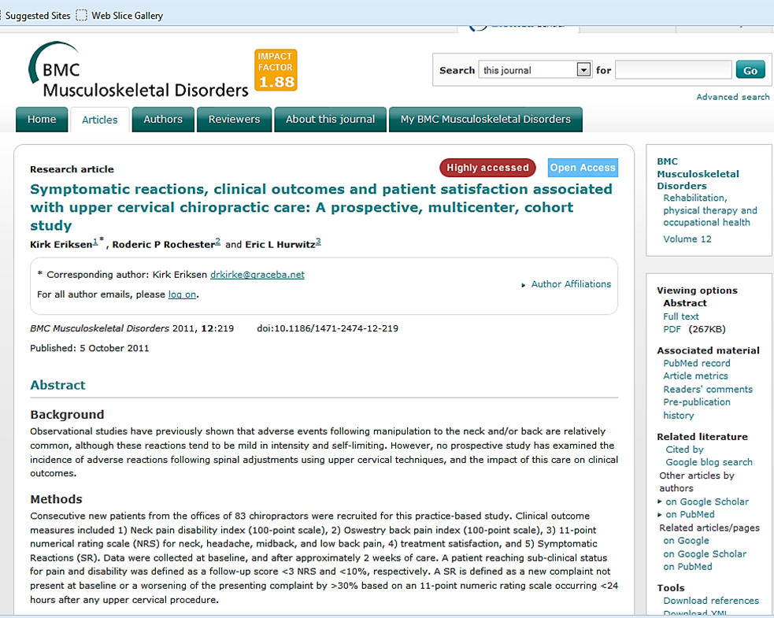
Task: Open affiliation footnote 1 for Kirk Eriksen
Action: pos(95,241)
